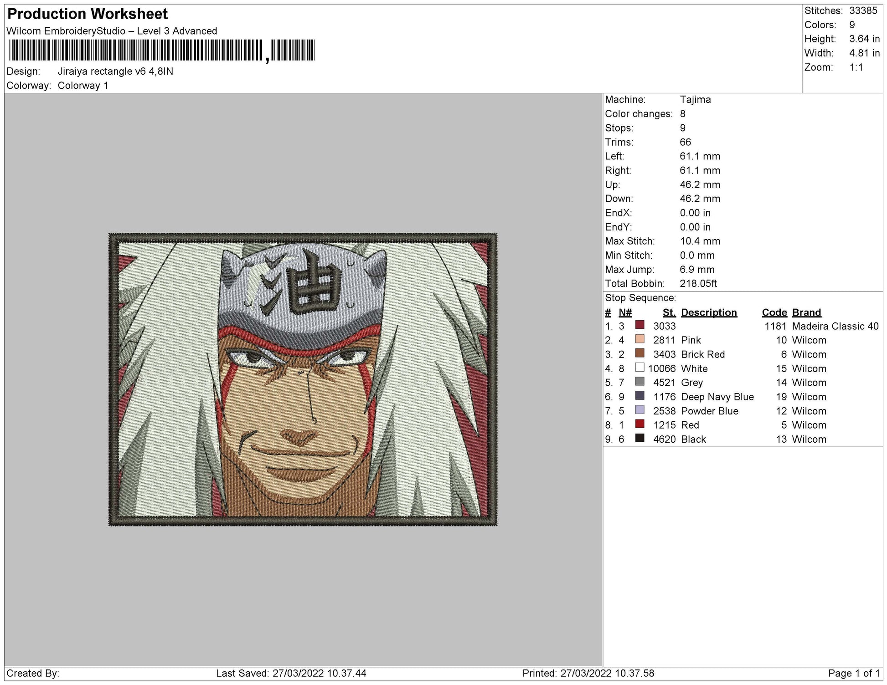
Task: Click the width value '4.81 in'
Action: click(x=864, y=53)
